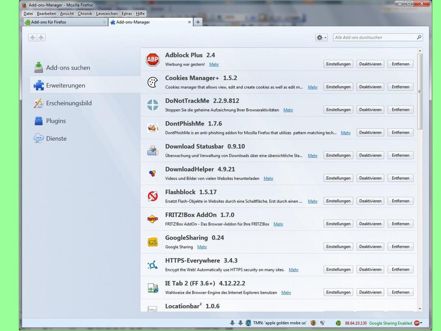This screenshot has width=441, height=331.
Task: Click Mehr link for Flashblock
Action: coord(313,201)
